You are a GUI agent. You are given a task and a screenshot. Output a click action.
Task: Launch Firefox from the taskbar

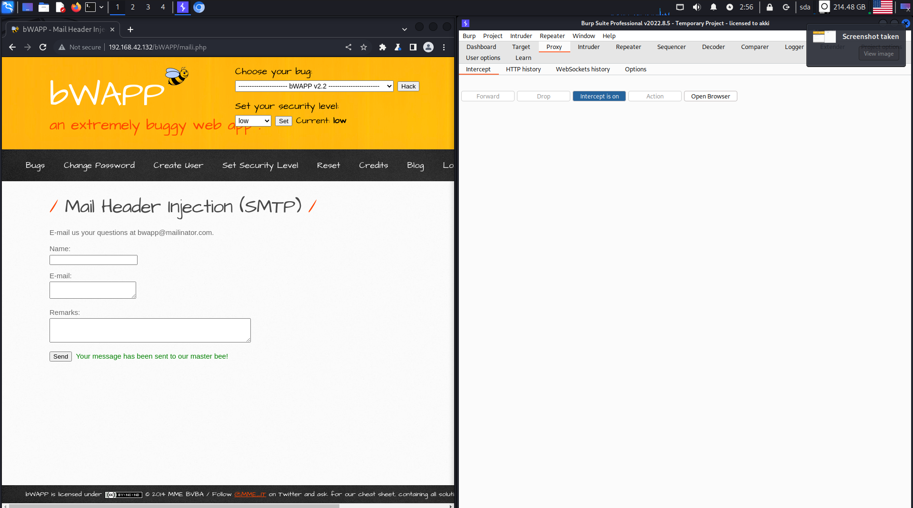[x=76, y=7]
